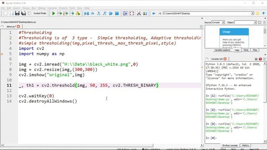Open the PYTHONPATH manager
267x150 pixels.
(x=145, y=13)
